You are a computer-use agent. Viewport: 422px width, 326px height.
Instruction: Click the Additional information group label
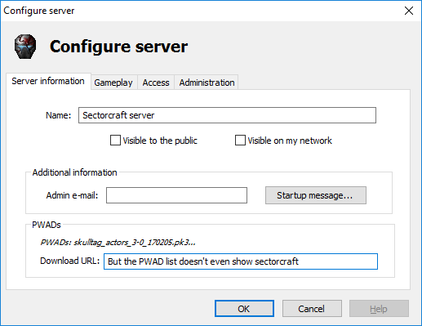(74, 172)
